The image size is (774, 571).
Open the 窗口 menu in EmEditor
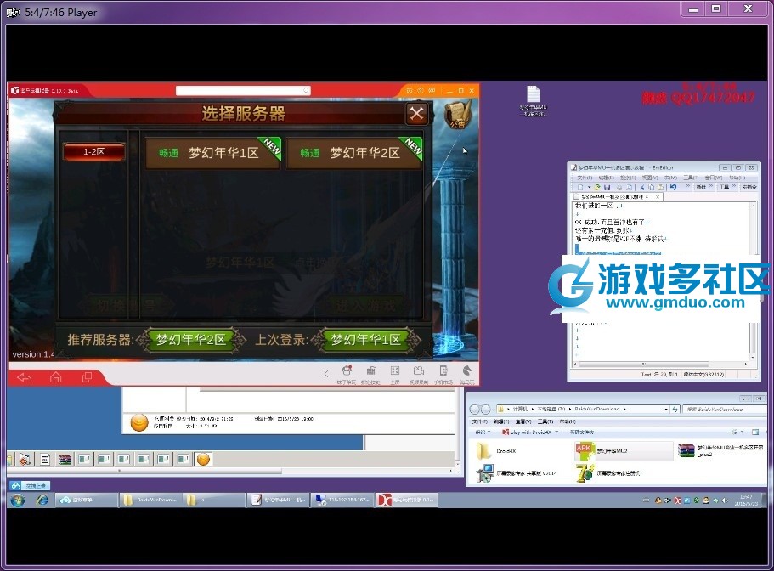pyautogui.click(x=713, y=178)
